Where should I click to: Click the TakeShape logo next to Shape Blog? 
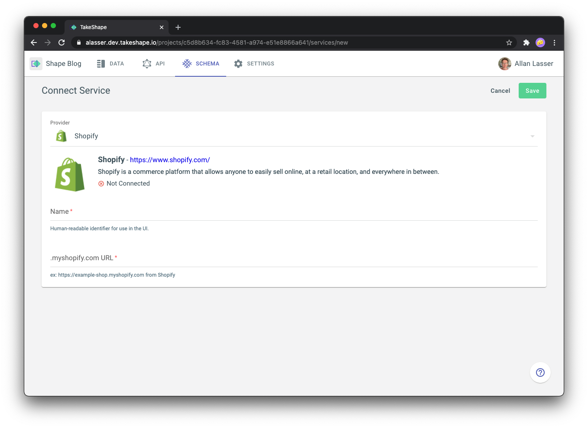[36, 64]
